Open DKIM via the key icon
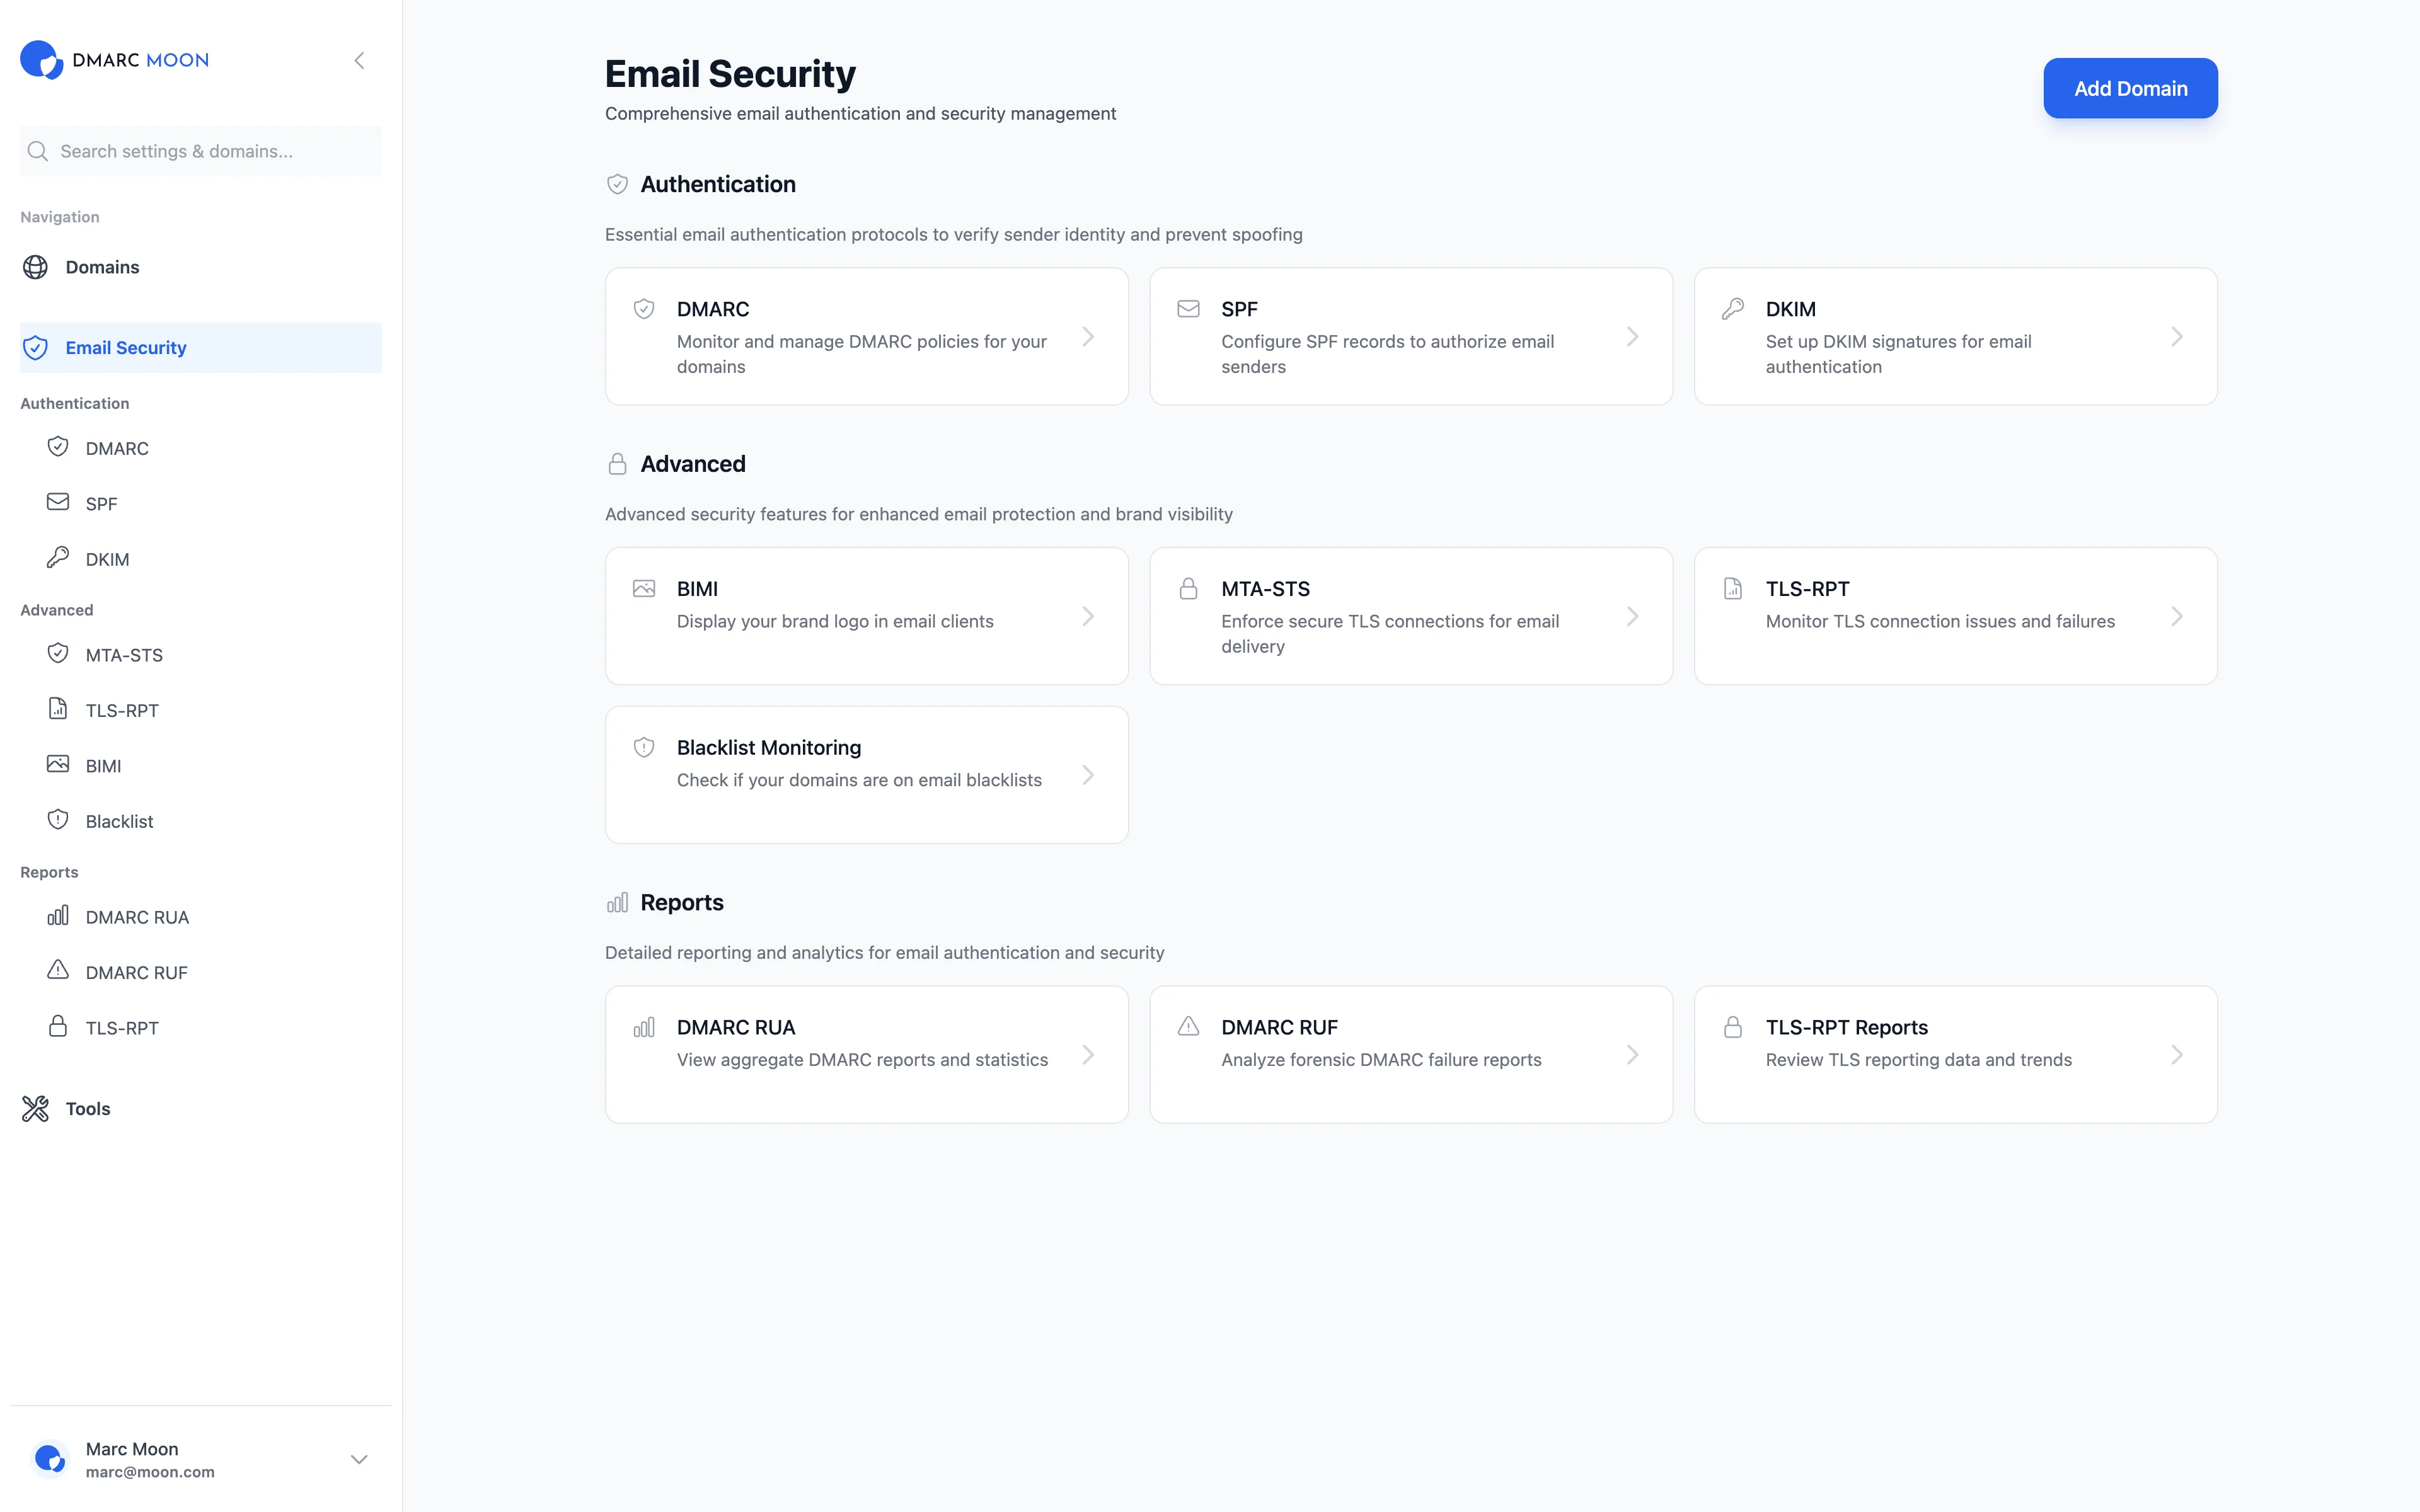The width and height of the screenshot is (2420, 1512). (x=57, y=558)
